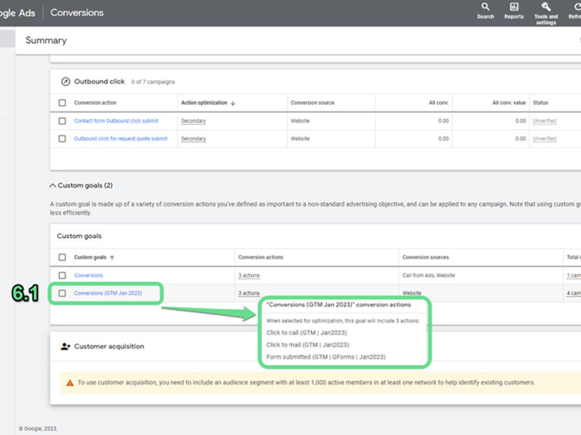Screen dimensions: 581x435
Task: Open the Search magnifier icon
Action: tap(485, 6)
